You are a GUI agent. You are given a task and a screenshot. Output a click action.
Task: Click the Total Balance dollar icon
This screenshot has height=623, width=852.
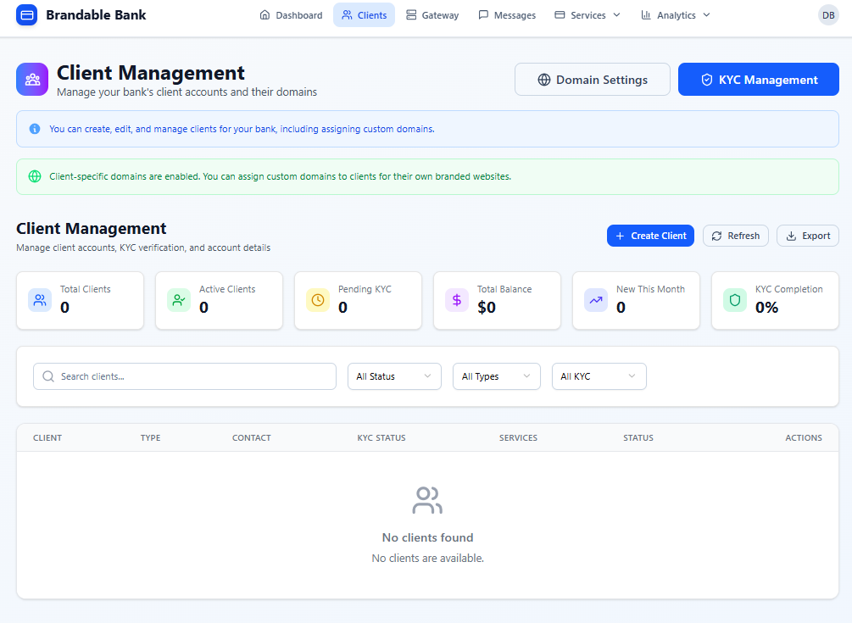point(457,300)
